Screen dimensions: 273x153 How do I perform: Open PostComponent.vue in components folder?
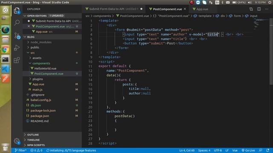click(x=49, y=74)
